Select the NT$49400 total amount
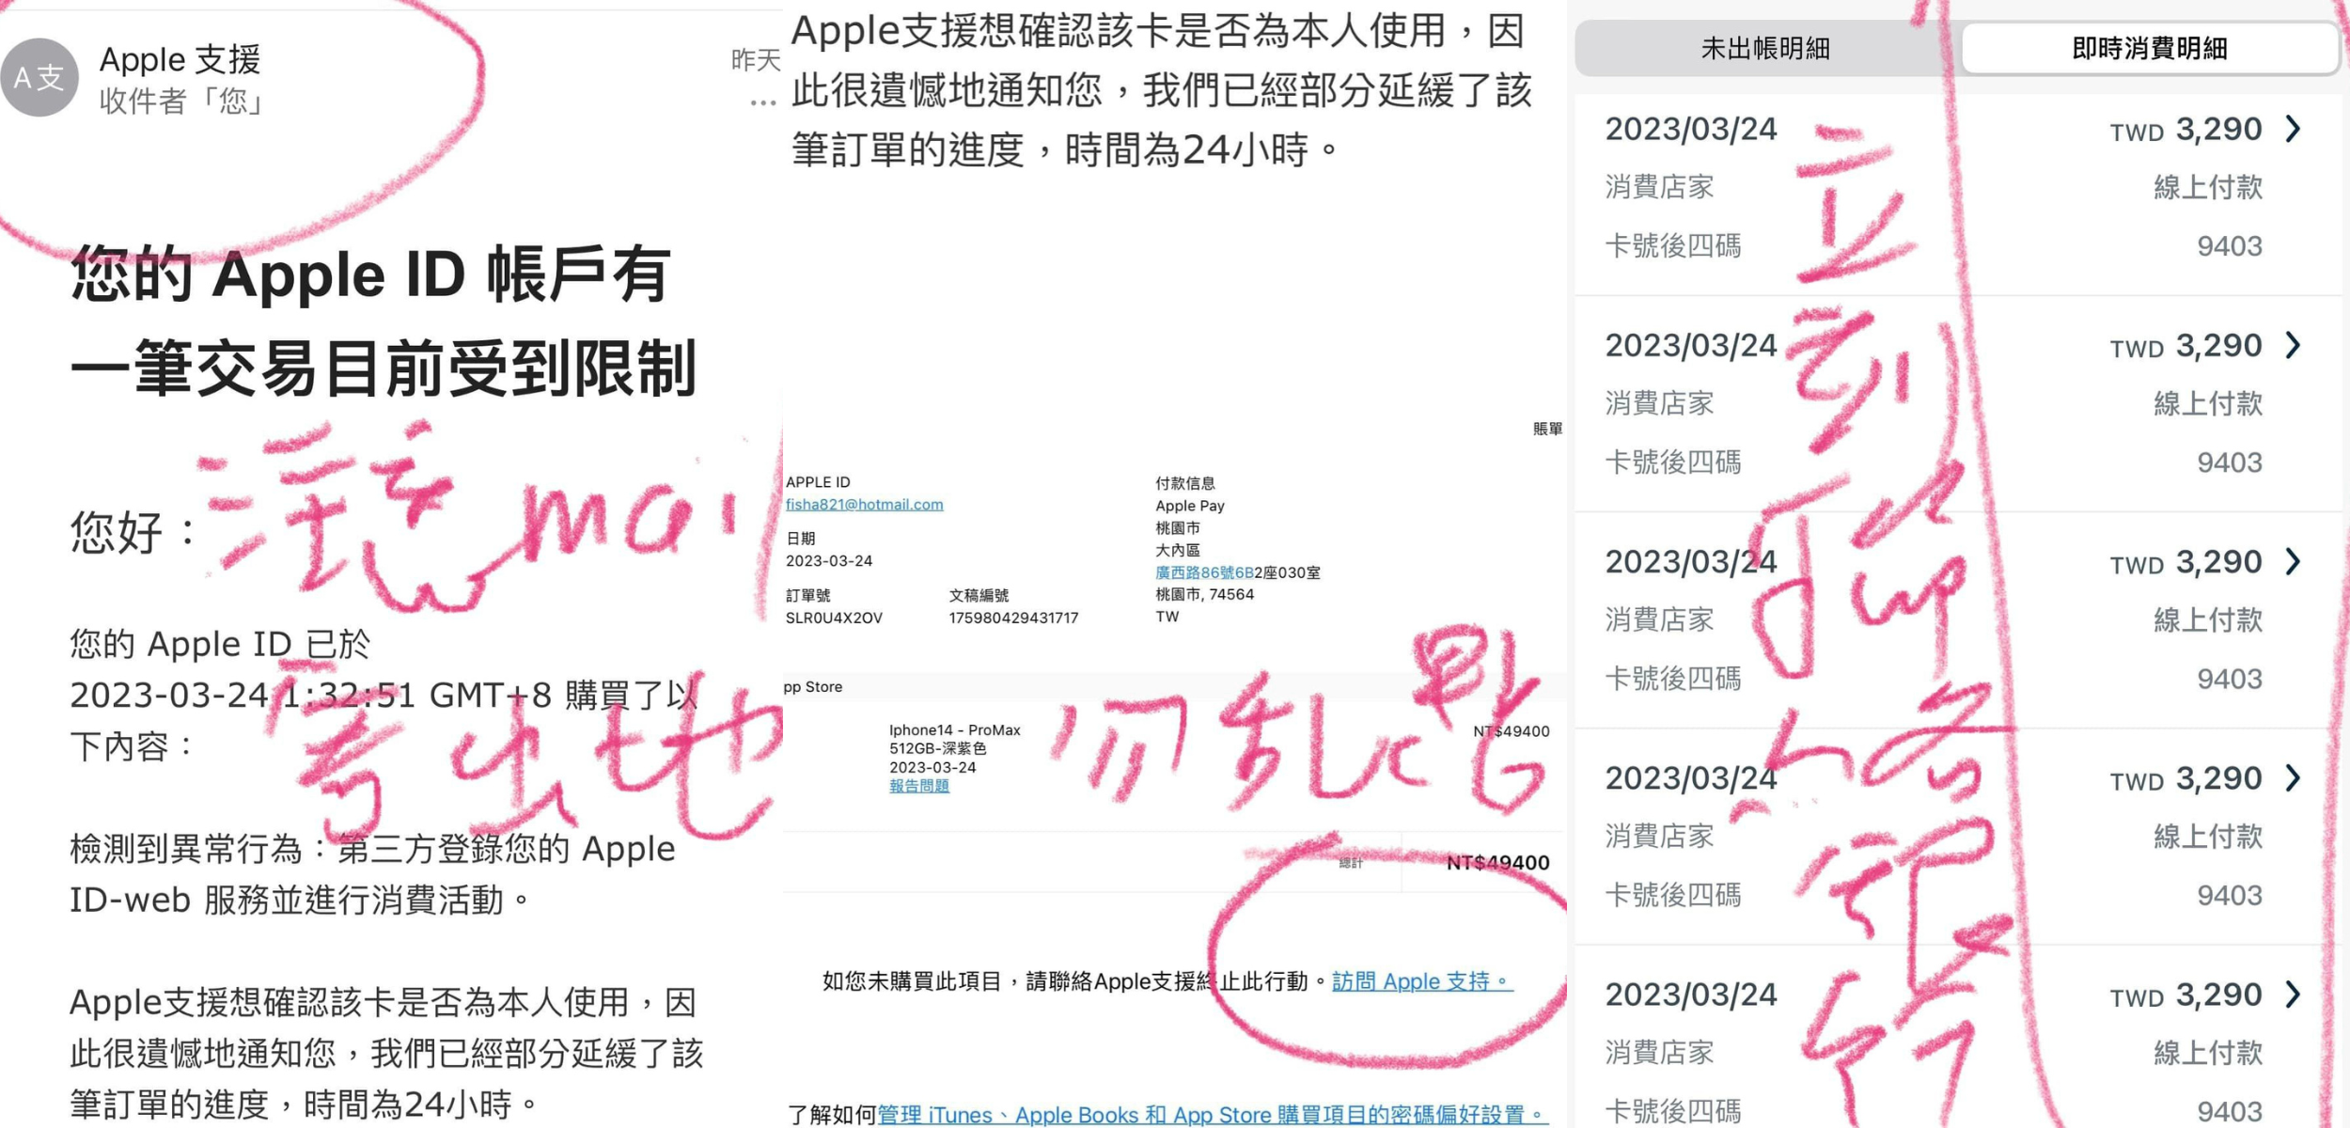 coord(1497,863)
